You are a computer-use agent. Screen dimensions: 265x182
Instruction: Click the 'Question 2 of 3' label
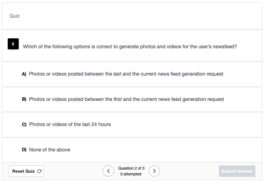pyautogui.click(x=131, y=168)
